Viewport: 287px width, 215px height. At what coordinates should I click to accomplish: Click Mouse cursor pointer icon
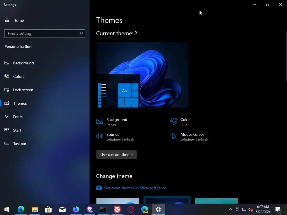[174, 136]
